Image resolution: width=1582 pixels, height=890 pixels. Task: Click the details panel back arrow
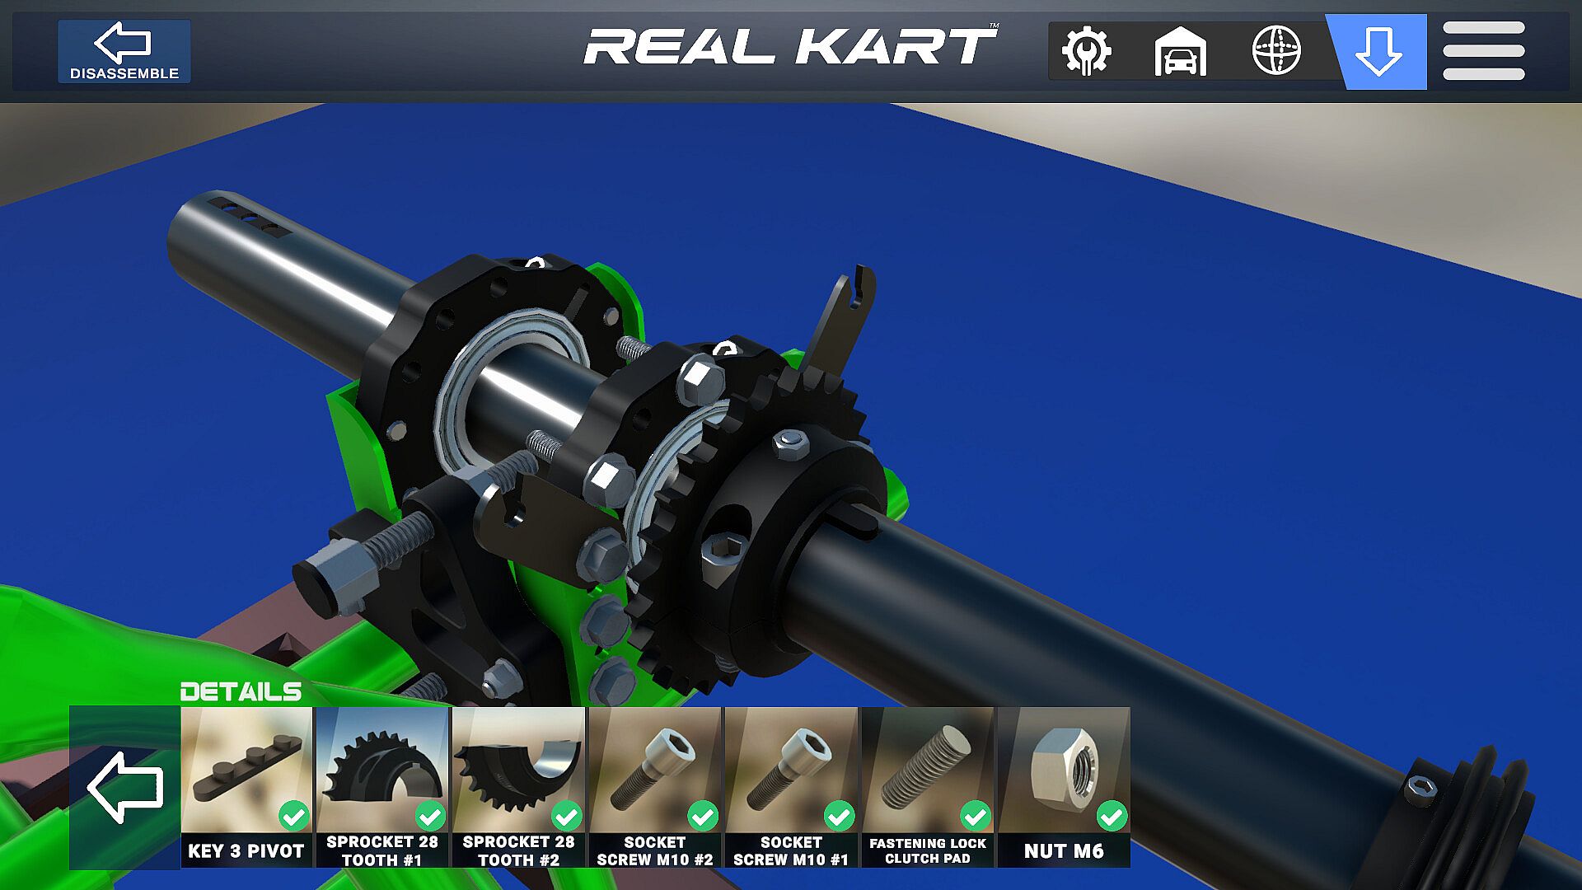125,787
